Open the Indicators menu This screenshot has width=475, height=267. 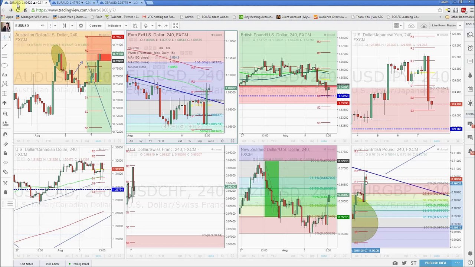tap(114, 26)
